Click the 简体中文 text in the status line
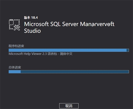This screenshot has width=133, height=109. pyautogui.click(x=66, y=54)
